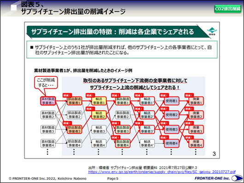Click the white cube icon beside title

[x=14, y=7]
